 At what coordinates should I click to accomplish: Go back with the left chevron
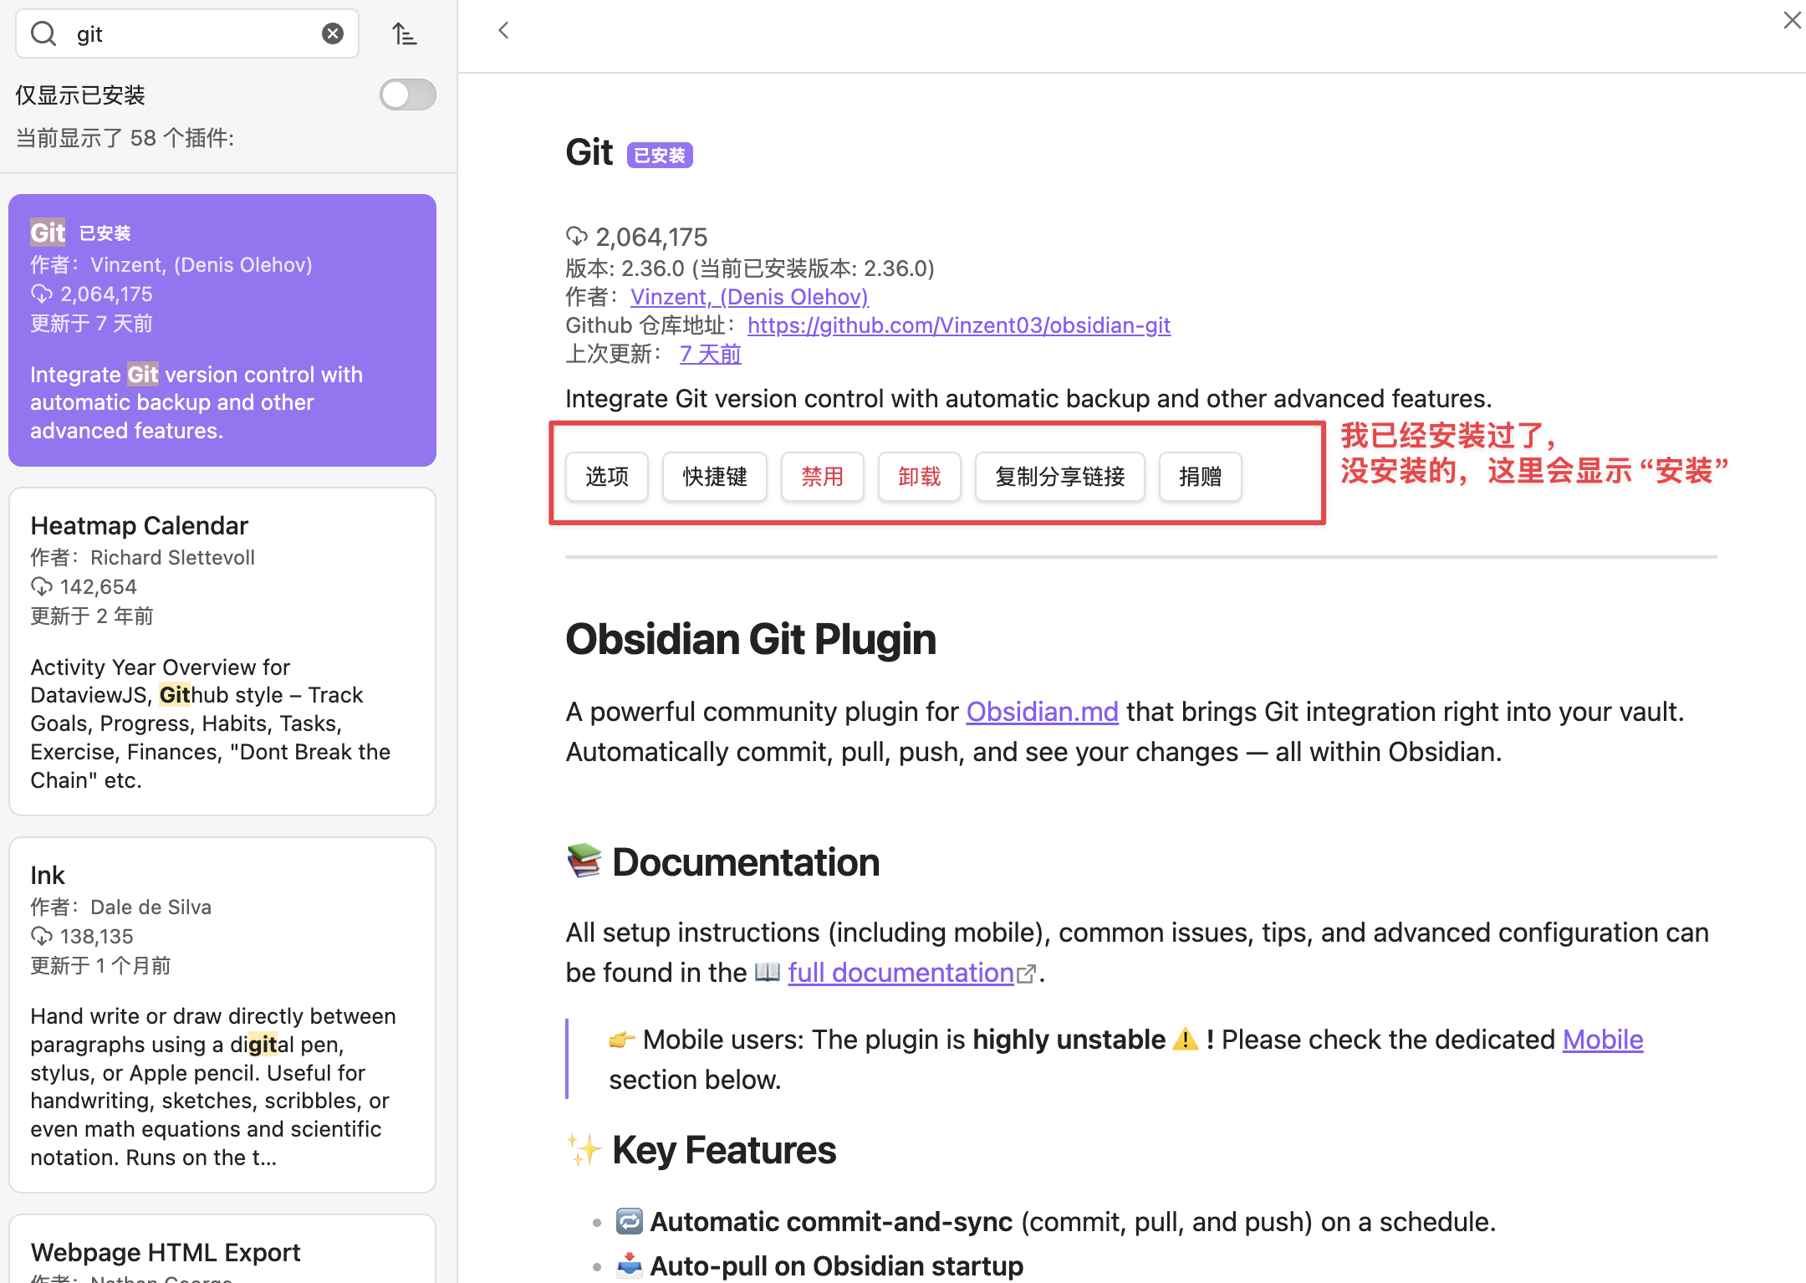[503, 31]
